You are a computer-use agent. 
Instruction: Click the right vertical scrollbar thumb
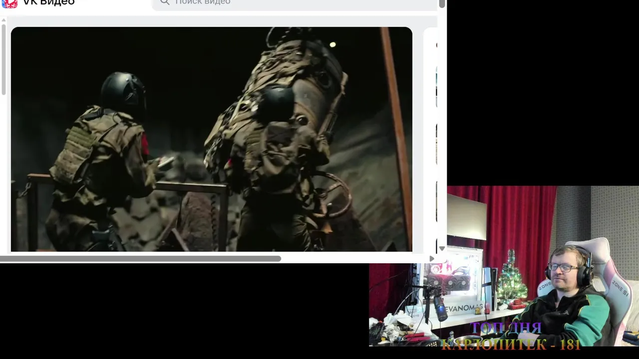pos(442,4)
